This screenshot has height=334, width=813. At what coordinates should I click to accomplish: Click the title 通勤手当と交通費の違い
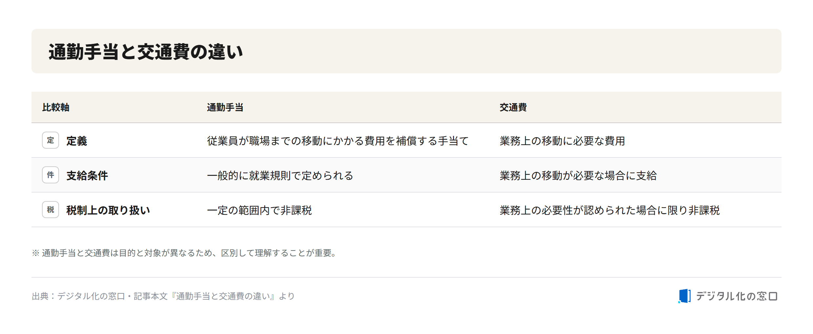point(146,52)
